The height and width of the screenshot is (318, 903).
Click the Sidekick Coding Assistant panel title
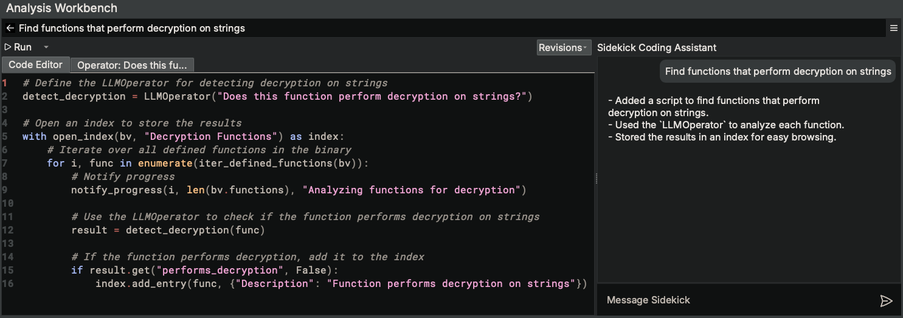pyautogui.click(x=657, y=47)
